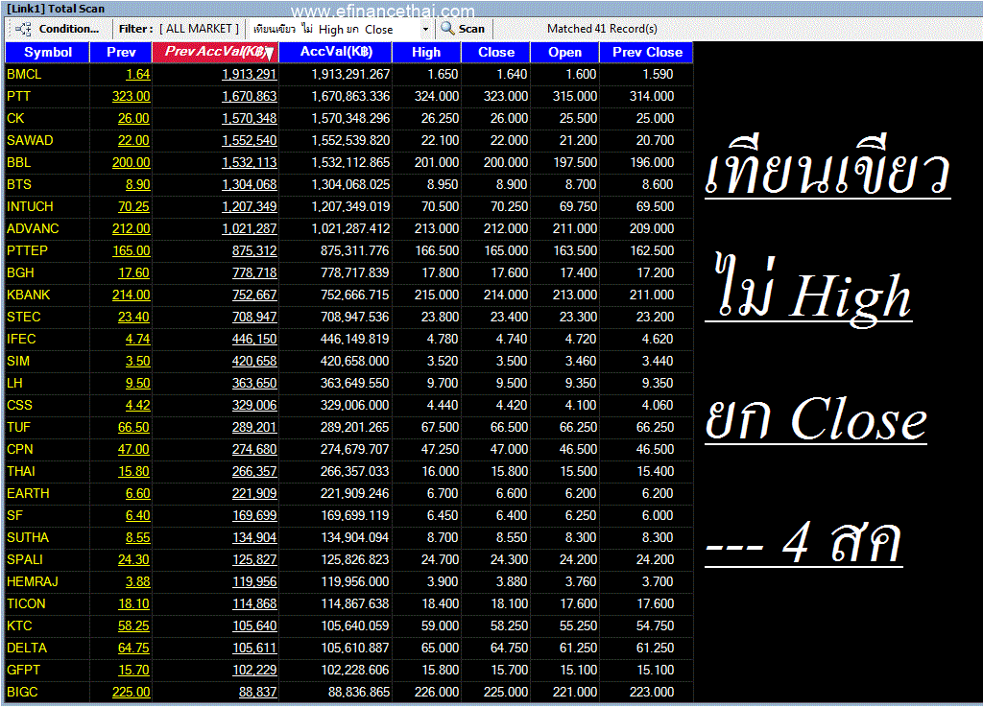Select the CK symbol

point(15,118)
